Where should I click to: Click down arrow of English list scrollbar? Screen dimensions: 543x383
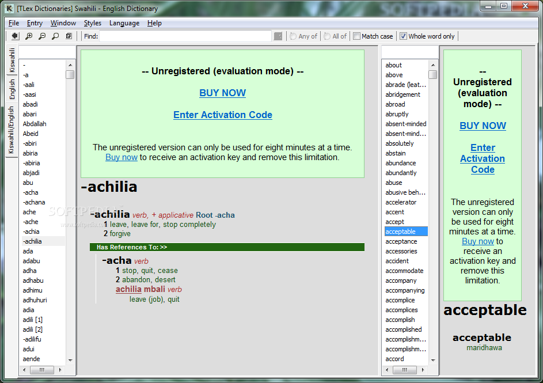pyautogui.click(x=433, y=360)
